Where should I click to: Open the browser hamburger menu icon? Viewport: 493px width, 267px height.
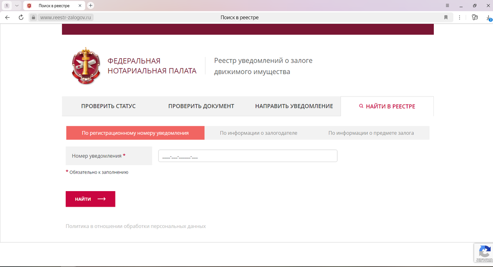pos(447,6)
